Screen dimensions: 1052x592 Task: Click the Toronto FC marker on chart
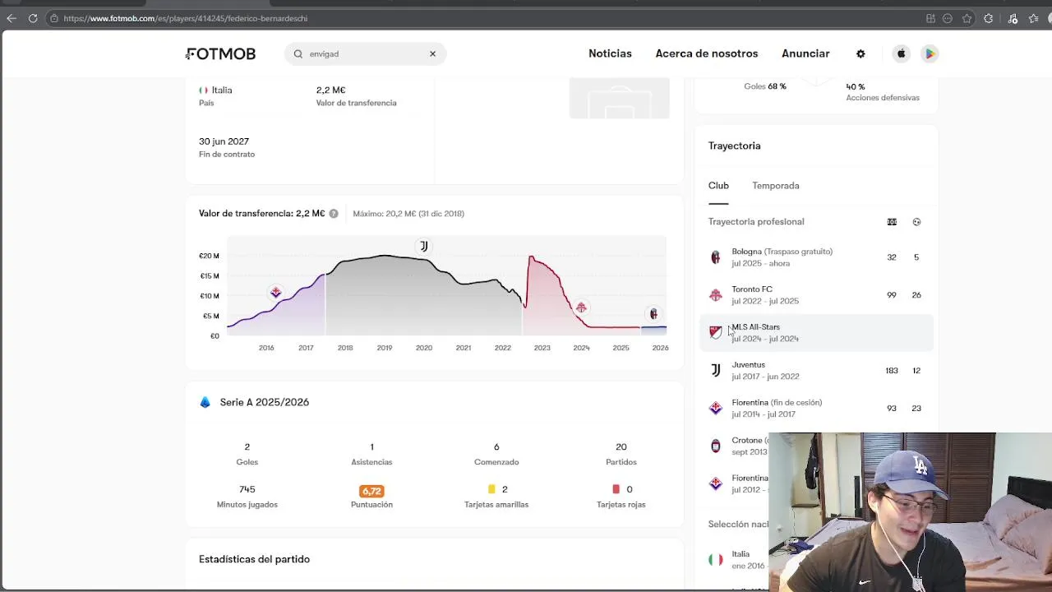(581, 308)
